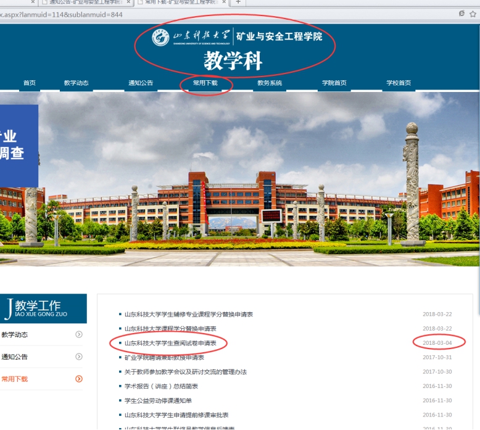
Task: Open 首页 in the navigation bar
Action: [x=29, y=83]
